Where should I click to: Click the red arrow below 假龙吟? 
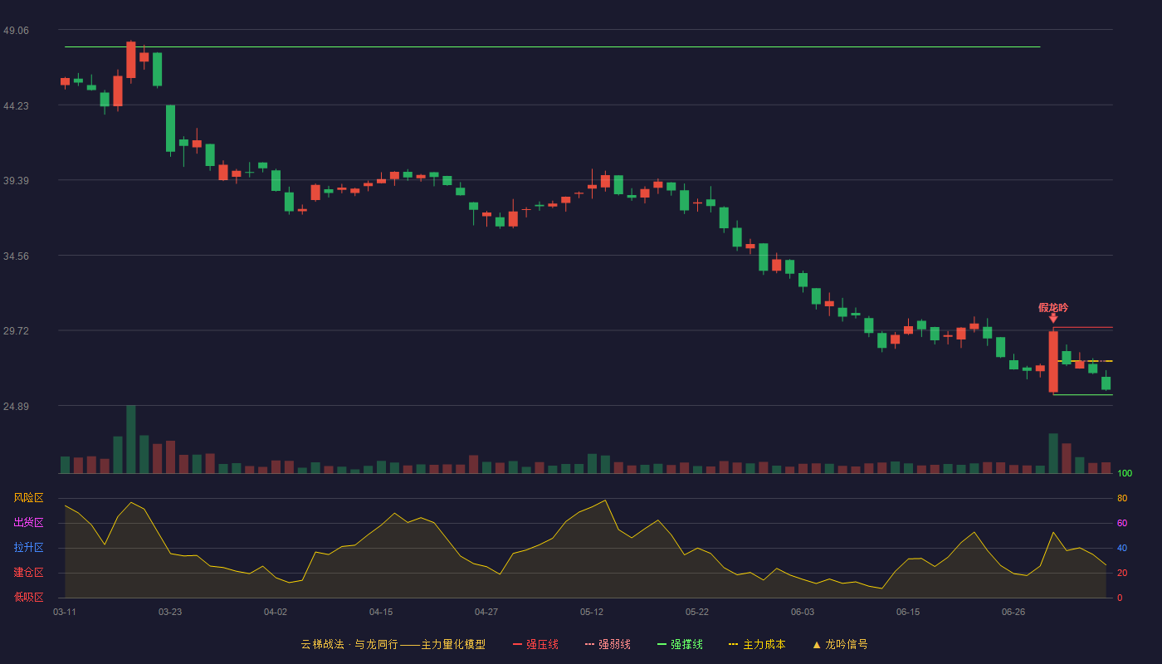1053,318
